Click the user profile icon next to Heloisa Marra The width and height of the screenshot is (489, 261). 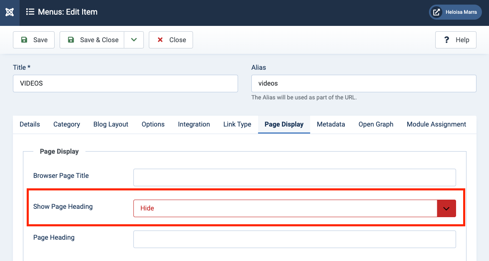(436, 12)
